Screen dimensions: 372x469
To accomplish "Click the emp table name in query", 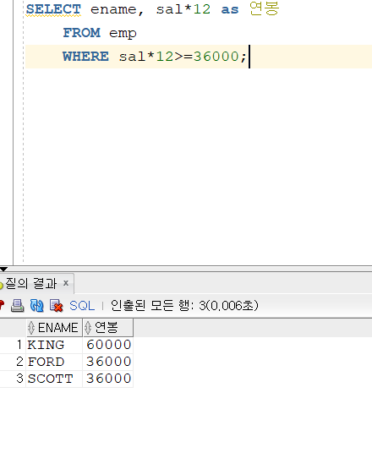I will [x=123, y=34].
